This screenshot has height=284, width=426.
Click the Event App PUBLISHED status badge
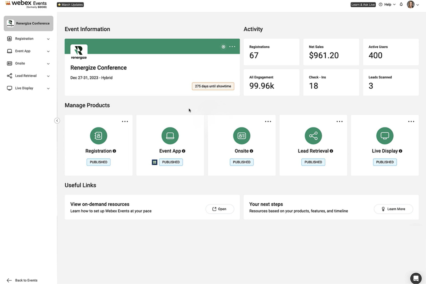[171, 162]
